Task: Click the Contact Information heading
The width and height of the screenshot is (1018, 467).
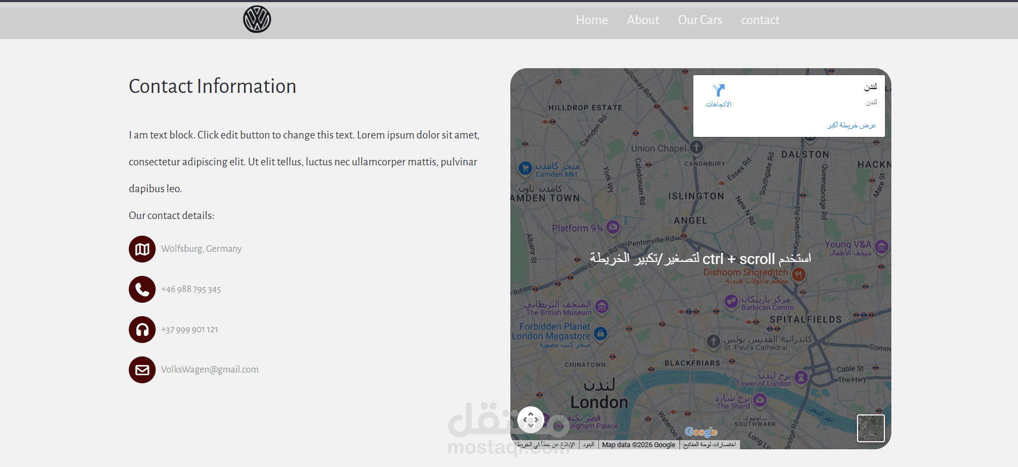Action: tap(213, 86)
